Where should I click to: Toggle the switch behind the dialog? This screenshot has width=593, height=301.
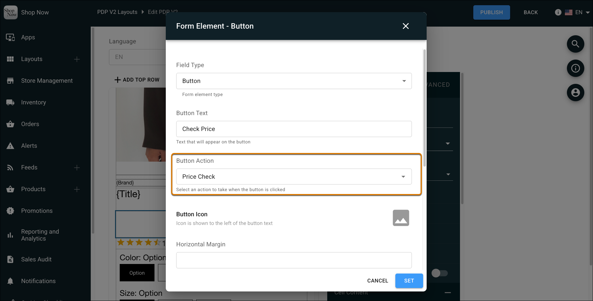click(439, 273)
